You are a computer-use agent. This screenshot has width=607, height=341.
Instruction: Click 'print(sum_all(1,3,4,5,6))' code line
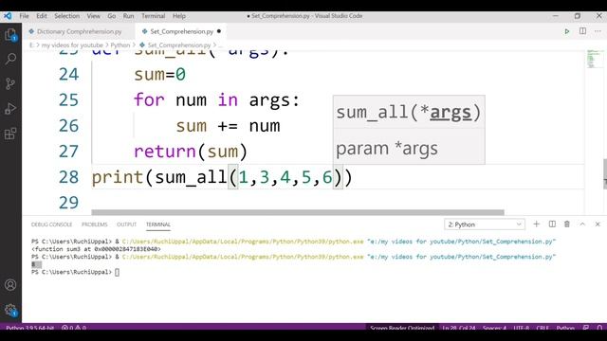(x=222, y=177)
